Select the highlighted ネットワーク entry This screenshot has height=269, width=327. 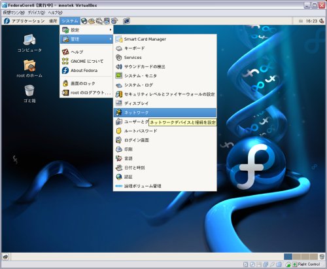[165, 113]
